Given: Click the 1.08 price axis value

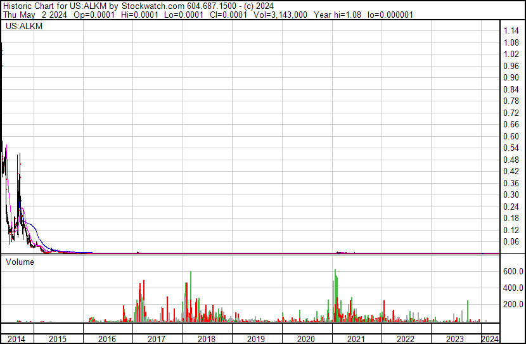Looking at the screenshot, I should coord(511,42).
